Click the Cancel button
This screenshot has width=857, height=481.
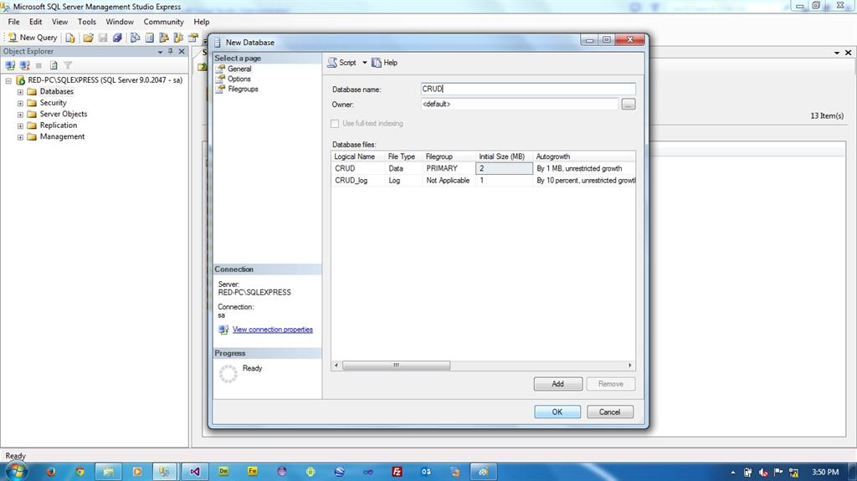click(610, 412)
